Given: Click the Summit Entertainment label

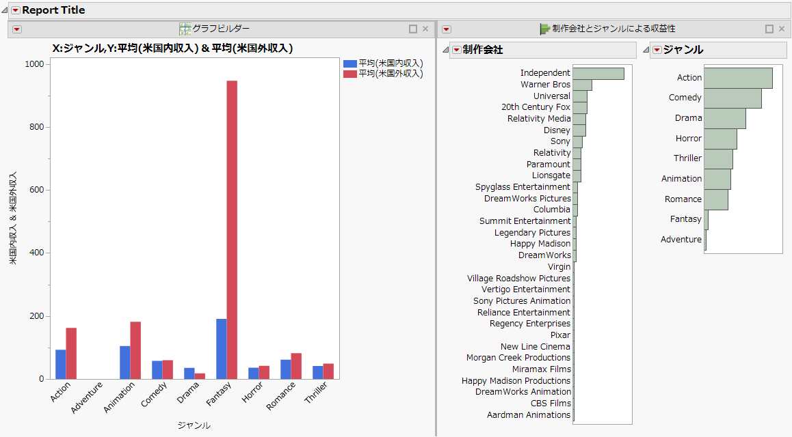Looking at the screenshot, I should click(525, 221).
